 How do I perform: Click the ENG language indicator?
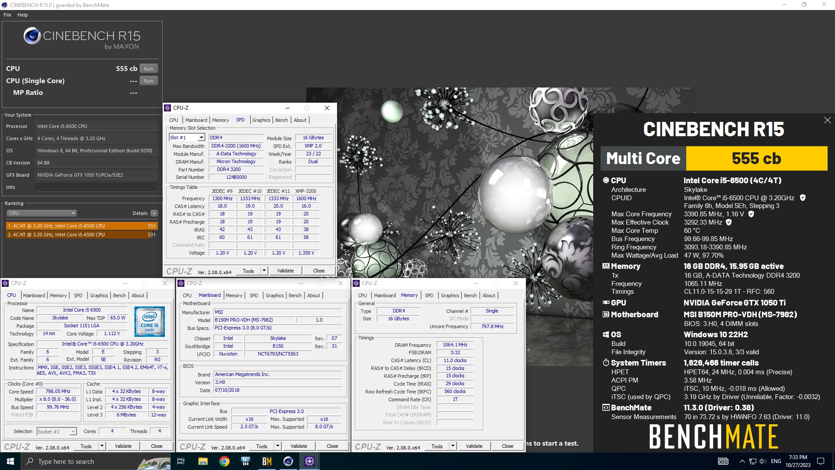click(776, 461)
